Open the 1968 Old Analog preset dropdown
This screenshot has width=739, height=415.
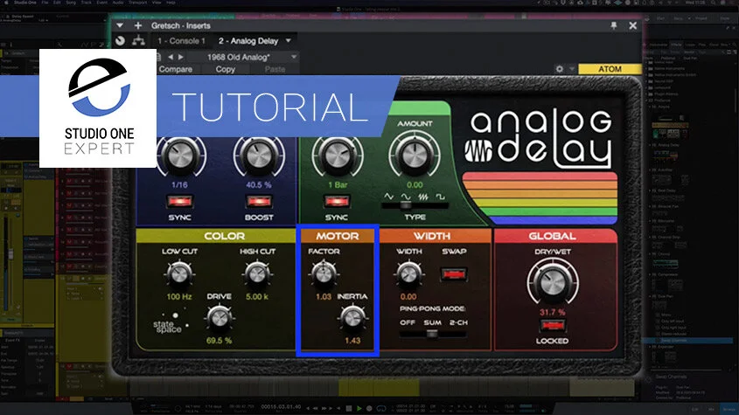294,57
